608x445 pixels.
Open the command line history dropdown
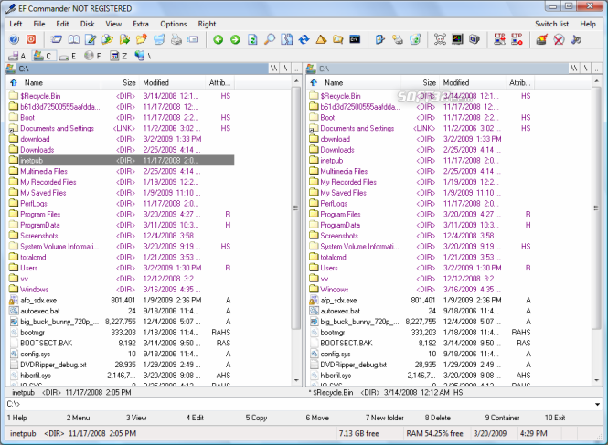[597, 404]
